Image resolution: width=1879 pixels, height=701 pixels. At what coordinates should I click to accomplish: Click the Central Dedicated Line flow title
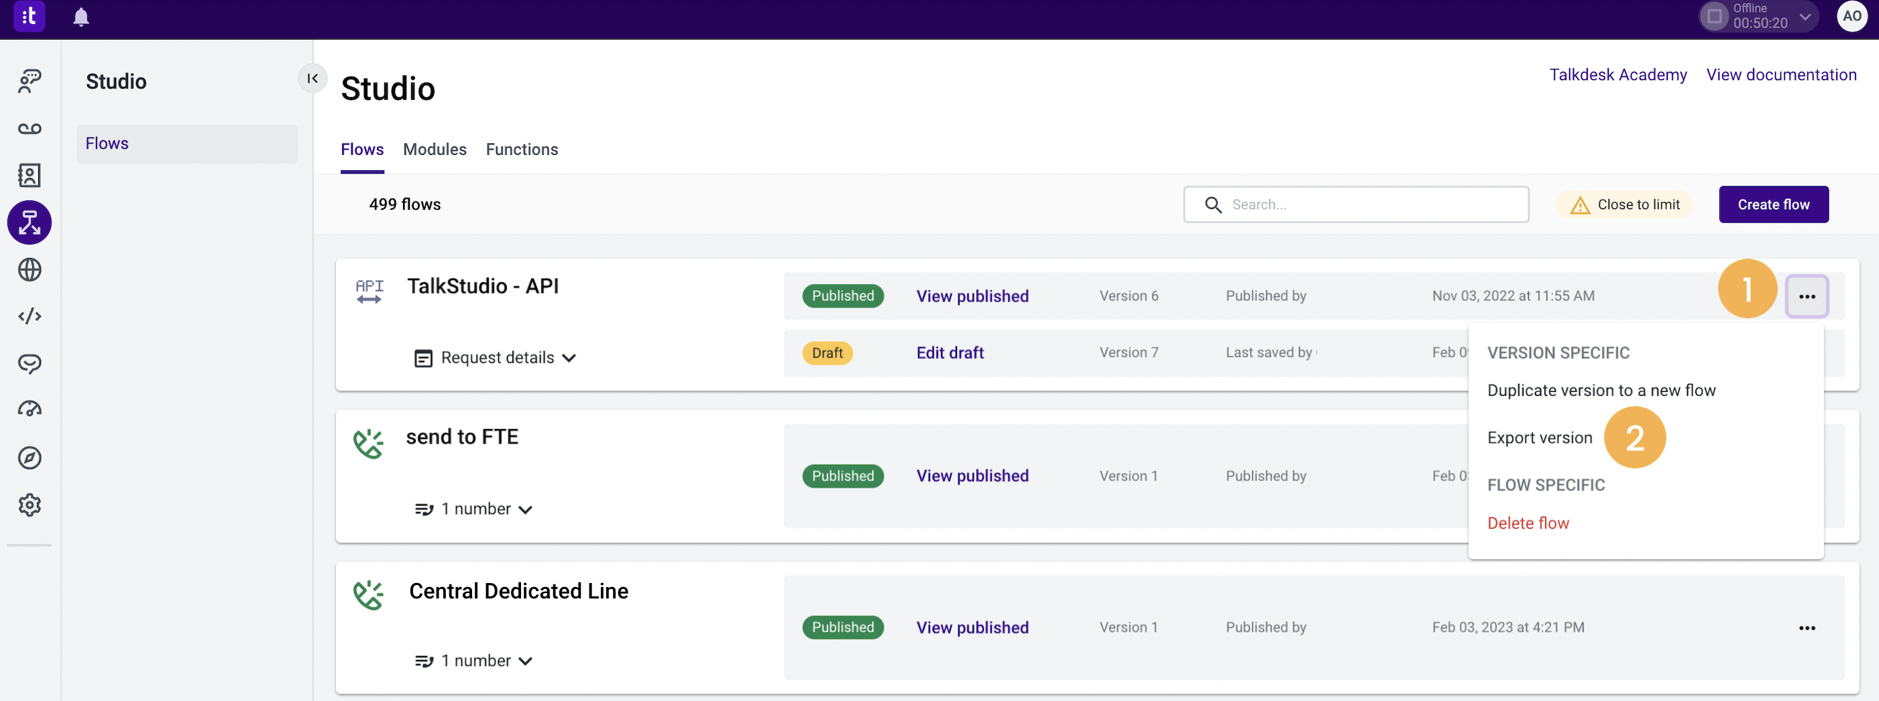(x=518, y=591)
